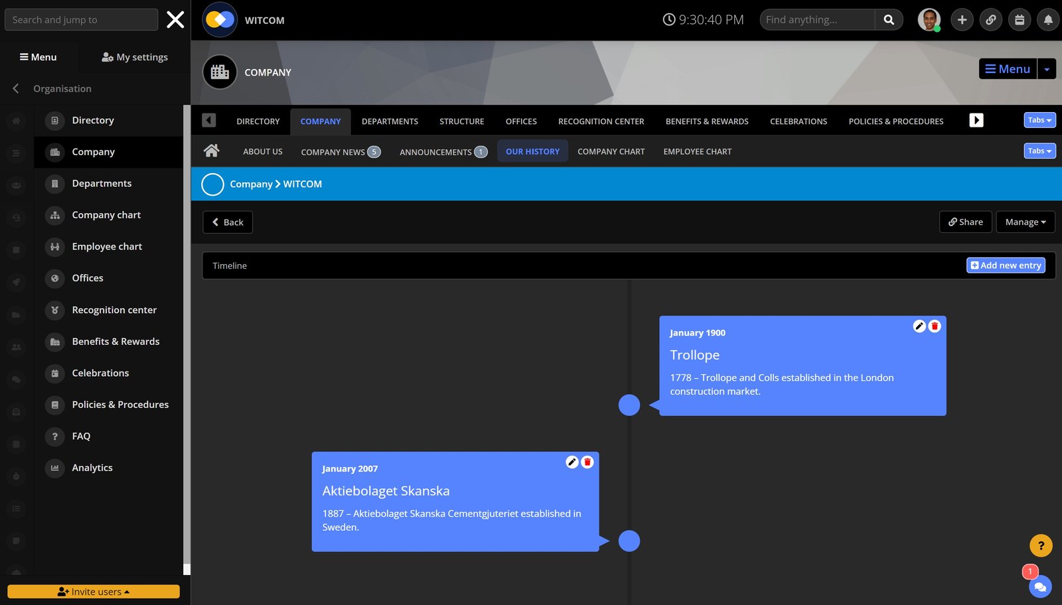This screenshot has width=1062, height=605.
Task: Delete the Aktiebolaget Skanska timeline entry
Action: click(x=587, y=462)
